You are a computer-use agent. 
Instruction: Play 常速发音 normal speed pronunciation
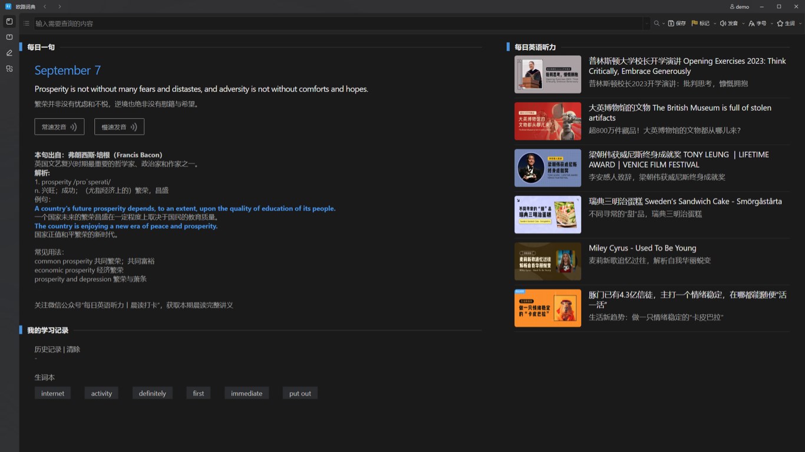(x=59, y=127)
